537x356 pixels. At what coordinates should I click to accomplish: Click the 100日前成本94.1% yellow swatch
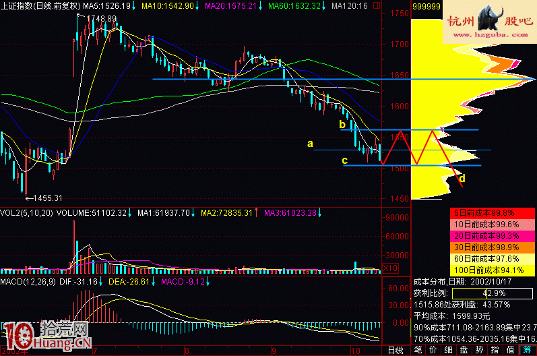point(493,270)
